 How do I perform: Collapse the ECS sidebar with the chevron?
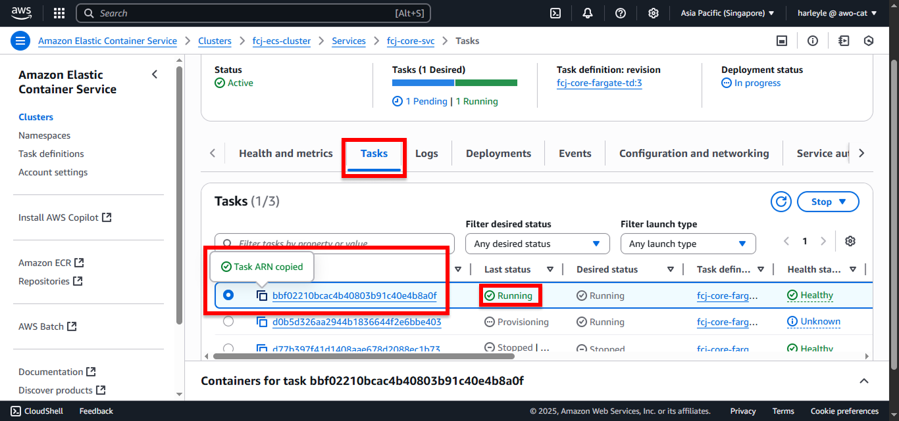pyautogui.click(x=155, y=74)
